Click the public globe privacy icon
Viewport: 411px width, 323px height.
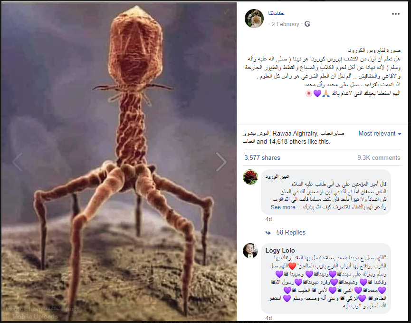pos(307,24)
